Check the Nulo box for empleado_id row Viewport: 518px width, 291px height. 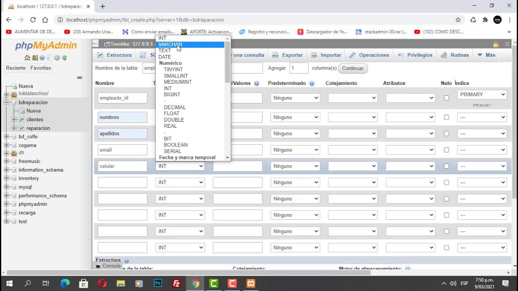(446, 98)
